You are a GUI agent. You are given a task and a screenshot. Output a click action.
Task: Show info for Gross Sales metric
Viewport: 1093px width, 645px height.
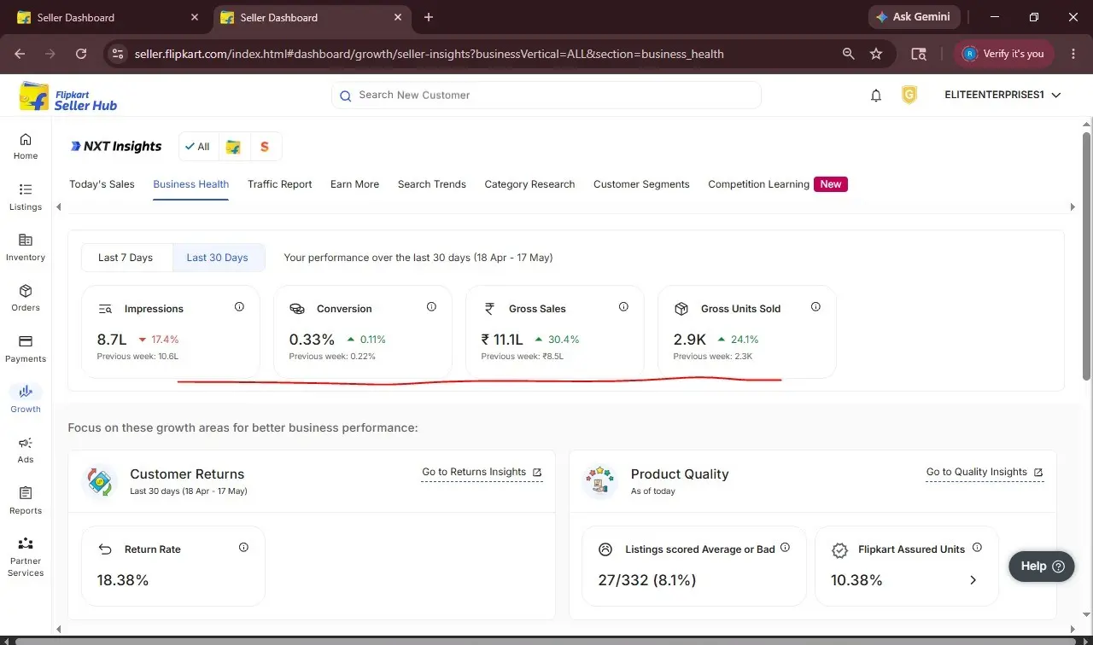coord(623,307)
